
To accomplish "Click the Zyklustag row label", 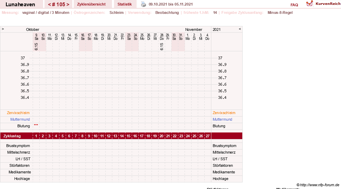I will pos(12,136).
